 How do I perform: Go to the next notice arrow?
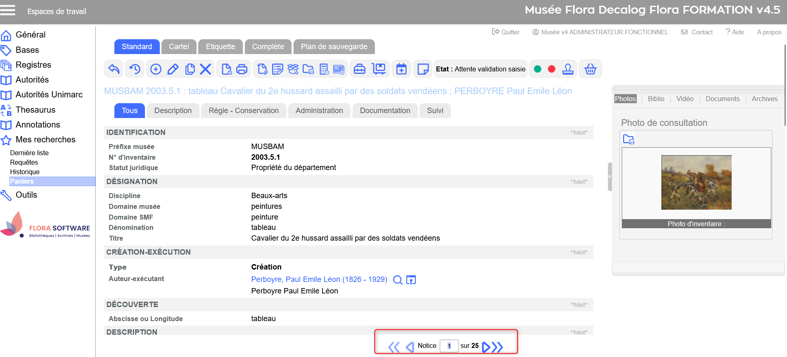click(486, 347)
